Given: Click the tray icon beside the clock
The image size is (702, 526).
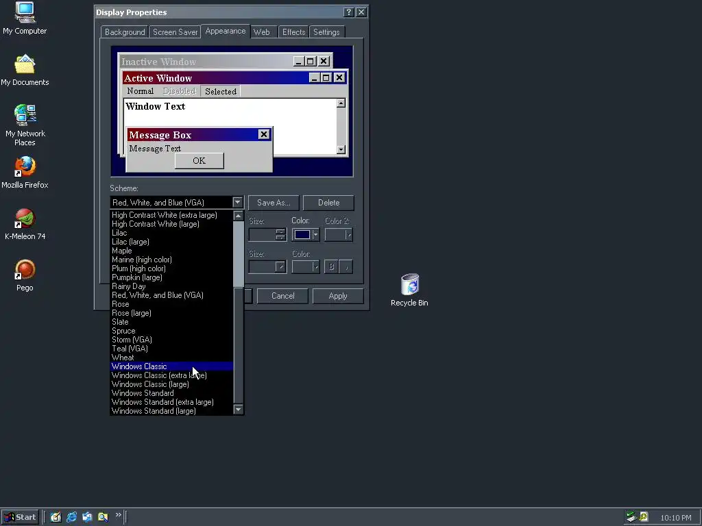Looking at the screenshot, I should pyautogui.click(x=644, y=516).
